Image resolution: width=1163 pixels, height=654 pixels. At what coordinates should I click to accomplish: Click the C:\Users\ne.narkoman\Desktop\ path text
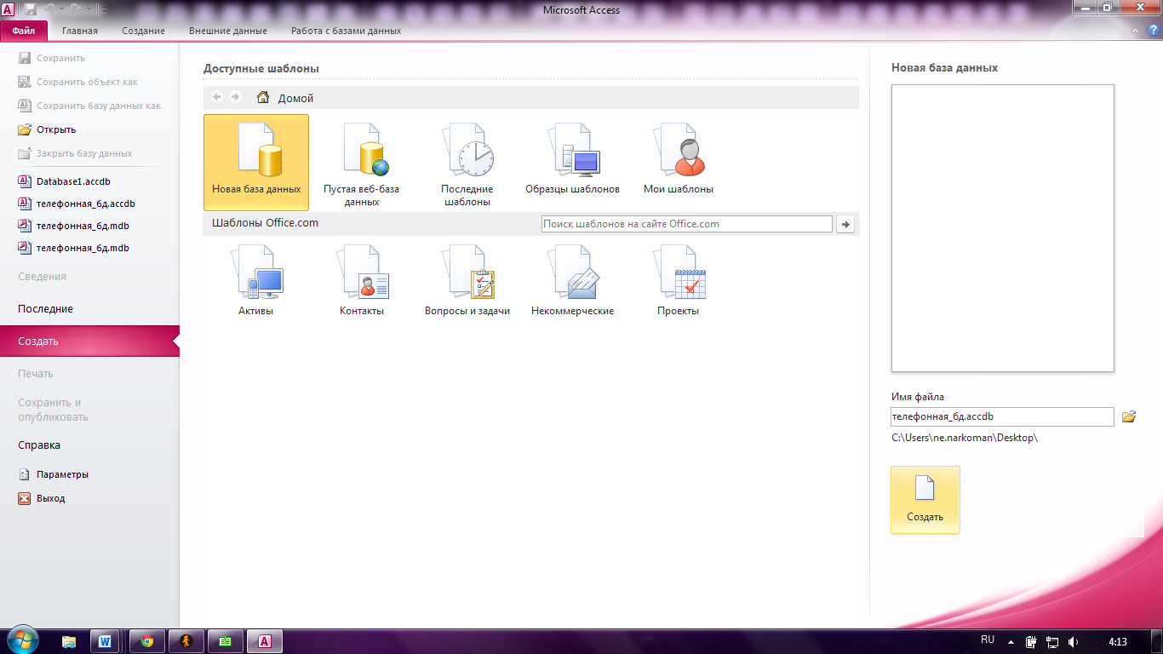coord(965,438)
